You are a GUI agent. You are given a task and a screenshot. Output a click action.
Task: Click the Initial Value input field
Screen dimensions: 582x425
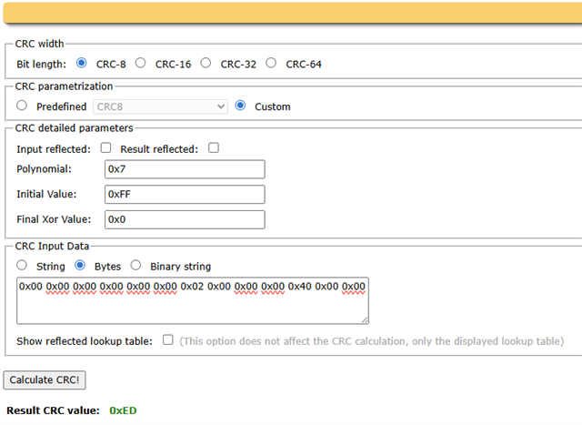click(x=185, y=194)
